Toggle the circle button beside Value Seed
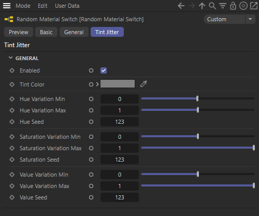Screen dimensions: 259x216 pyautogui.click(x=91, y=197)
